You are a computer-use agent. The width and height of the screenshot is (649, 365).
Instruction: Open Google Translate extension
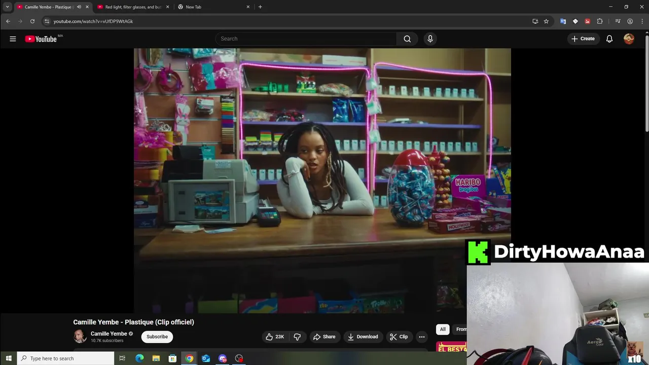coord(563,21)
